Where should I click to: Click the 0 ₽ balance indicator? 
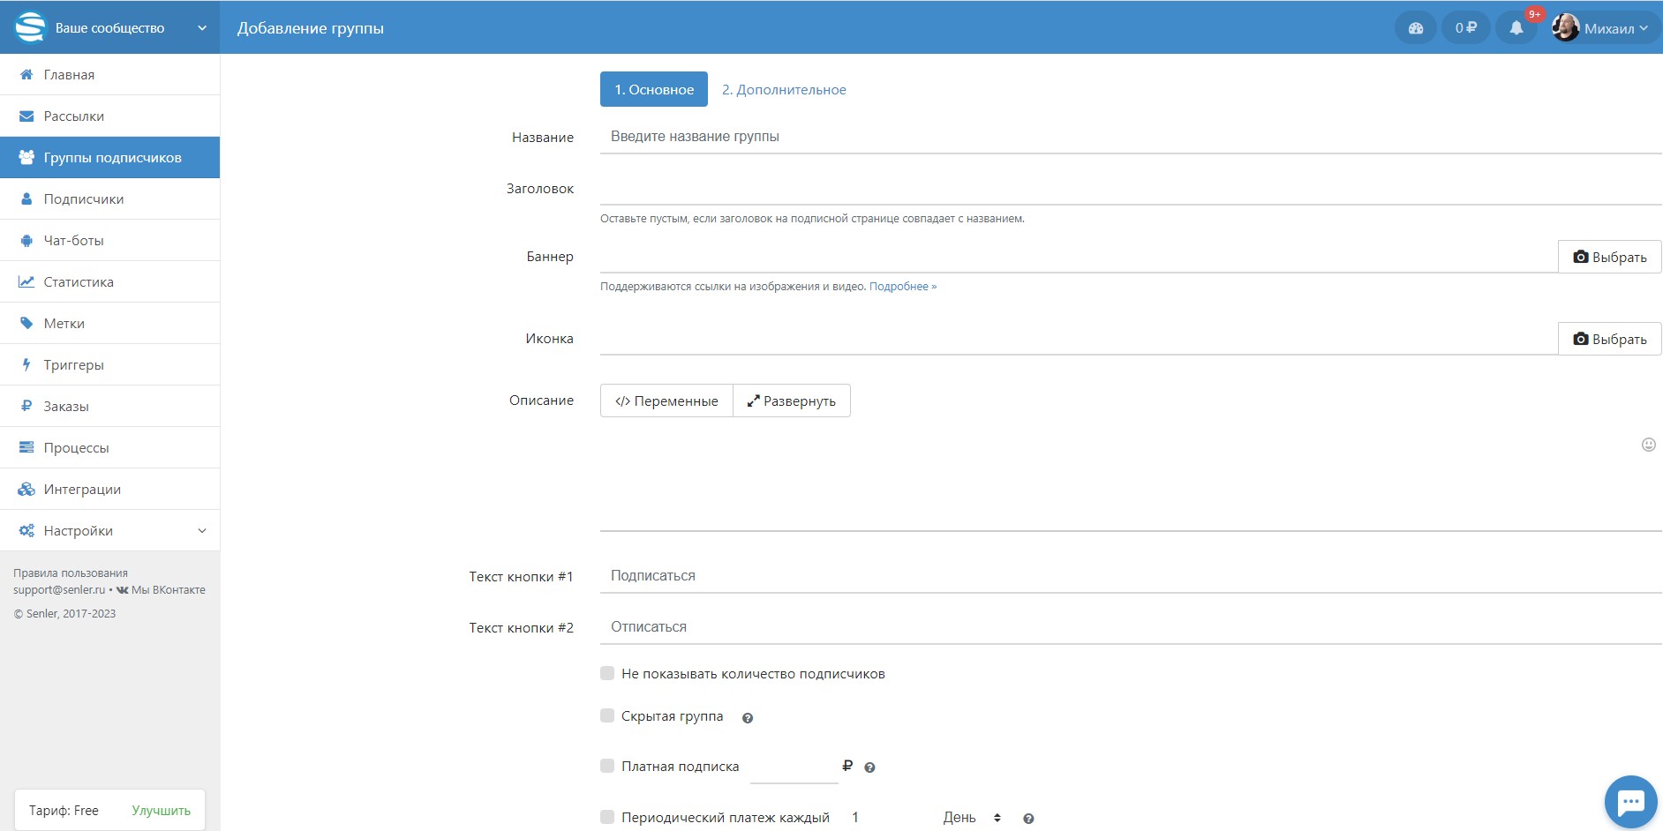point(1465,28)
